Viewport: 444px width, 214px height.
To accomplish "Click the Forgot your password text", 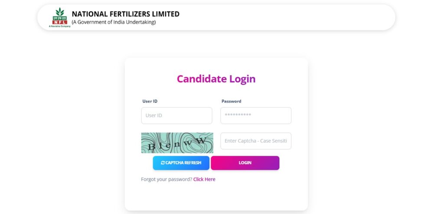I will [166, 179].
